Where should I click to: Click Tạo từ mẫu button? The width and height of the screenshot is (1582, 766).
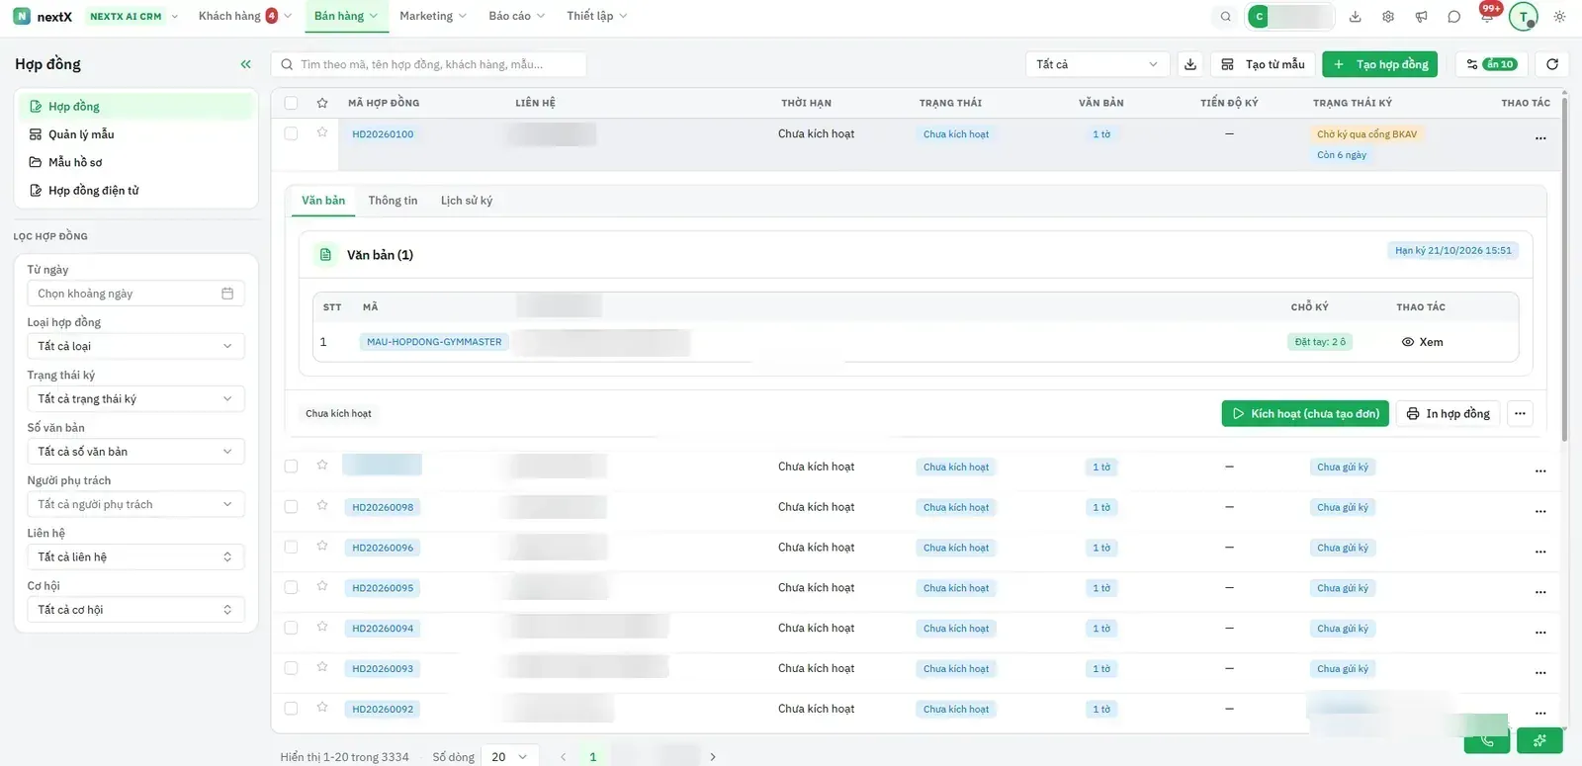[1263, 64]
